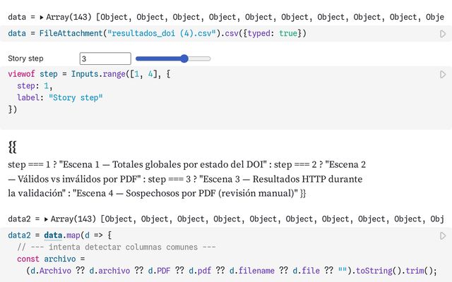Run the viewof step cell
Viewport: 452px width, 282px height.
[443, 74]
